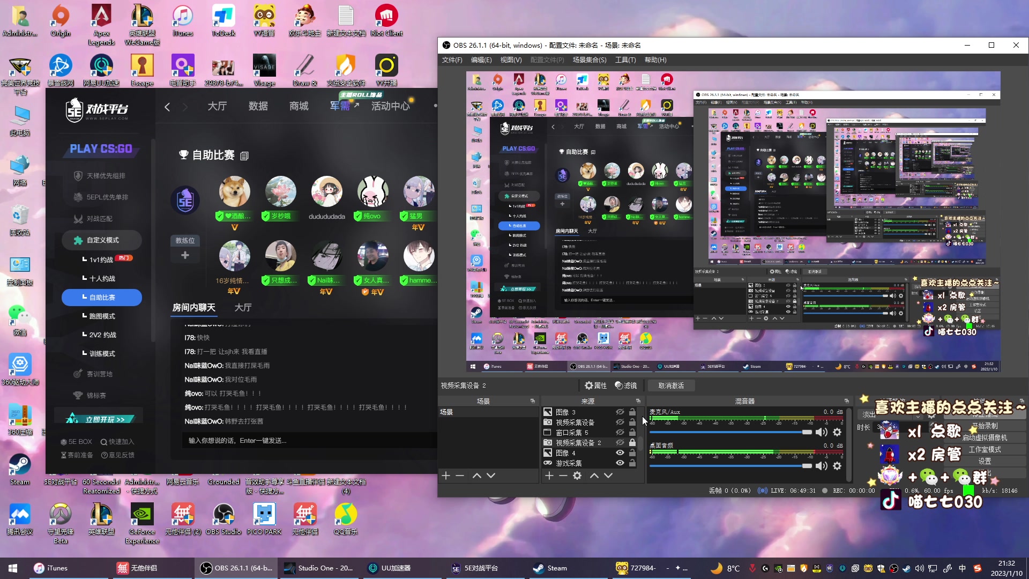Pop out the 来源 dock panel
Viewport: 1029px width, 579px height.
coord(638,401)
